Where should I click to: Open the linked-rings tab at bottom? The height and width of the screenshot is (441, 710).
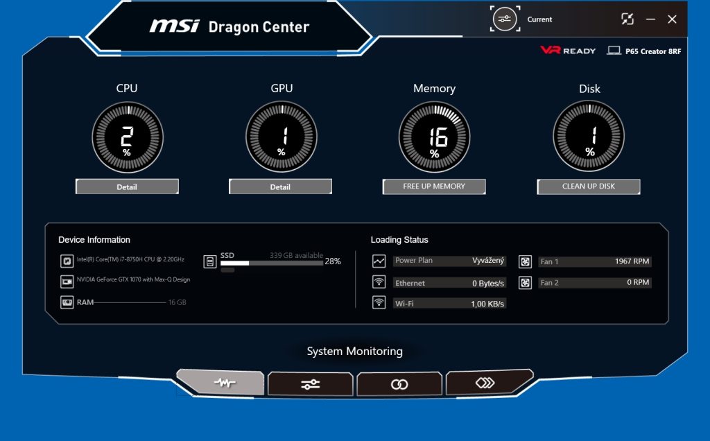399,384
